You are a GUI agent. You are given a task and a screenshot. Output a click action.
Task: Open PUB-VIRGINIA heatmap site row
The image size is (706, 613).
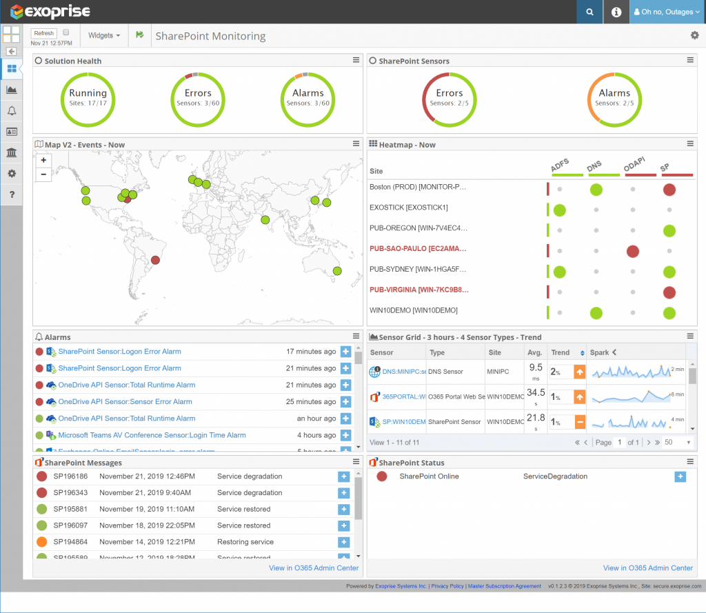pyautogui.click(x=418, y=290)
